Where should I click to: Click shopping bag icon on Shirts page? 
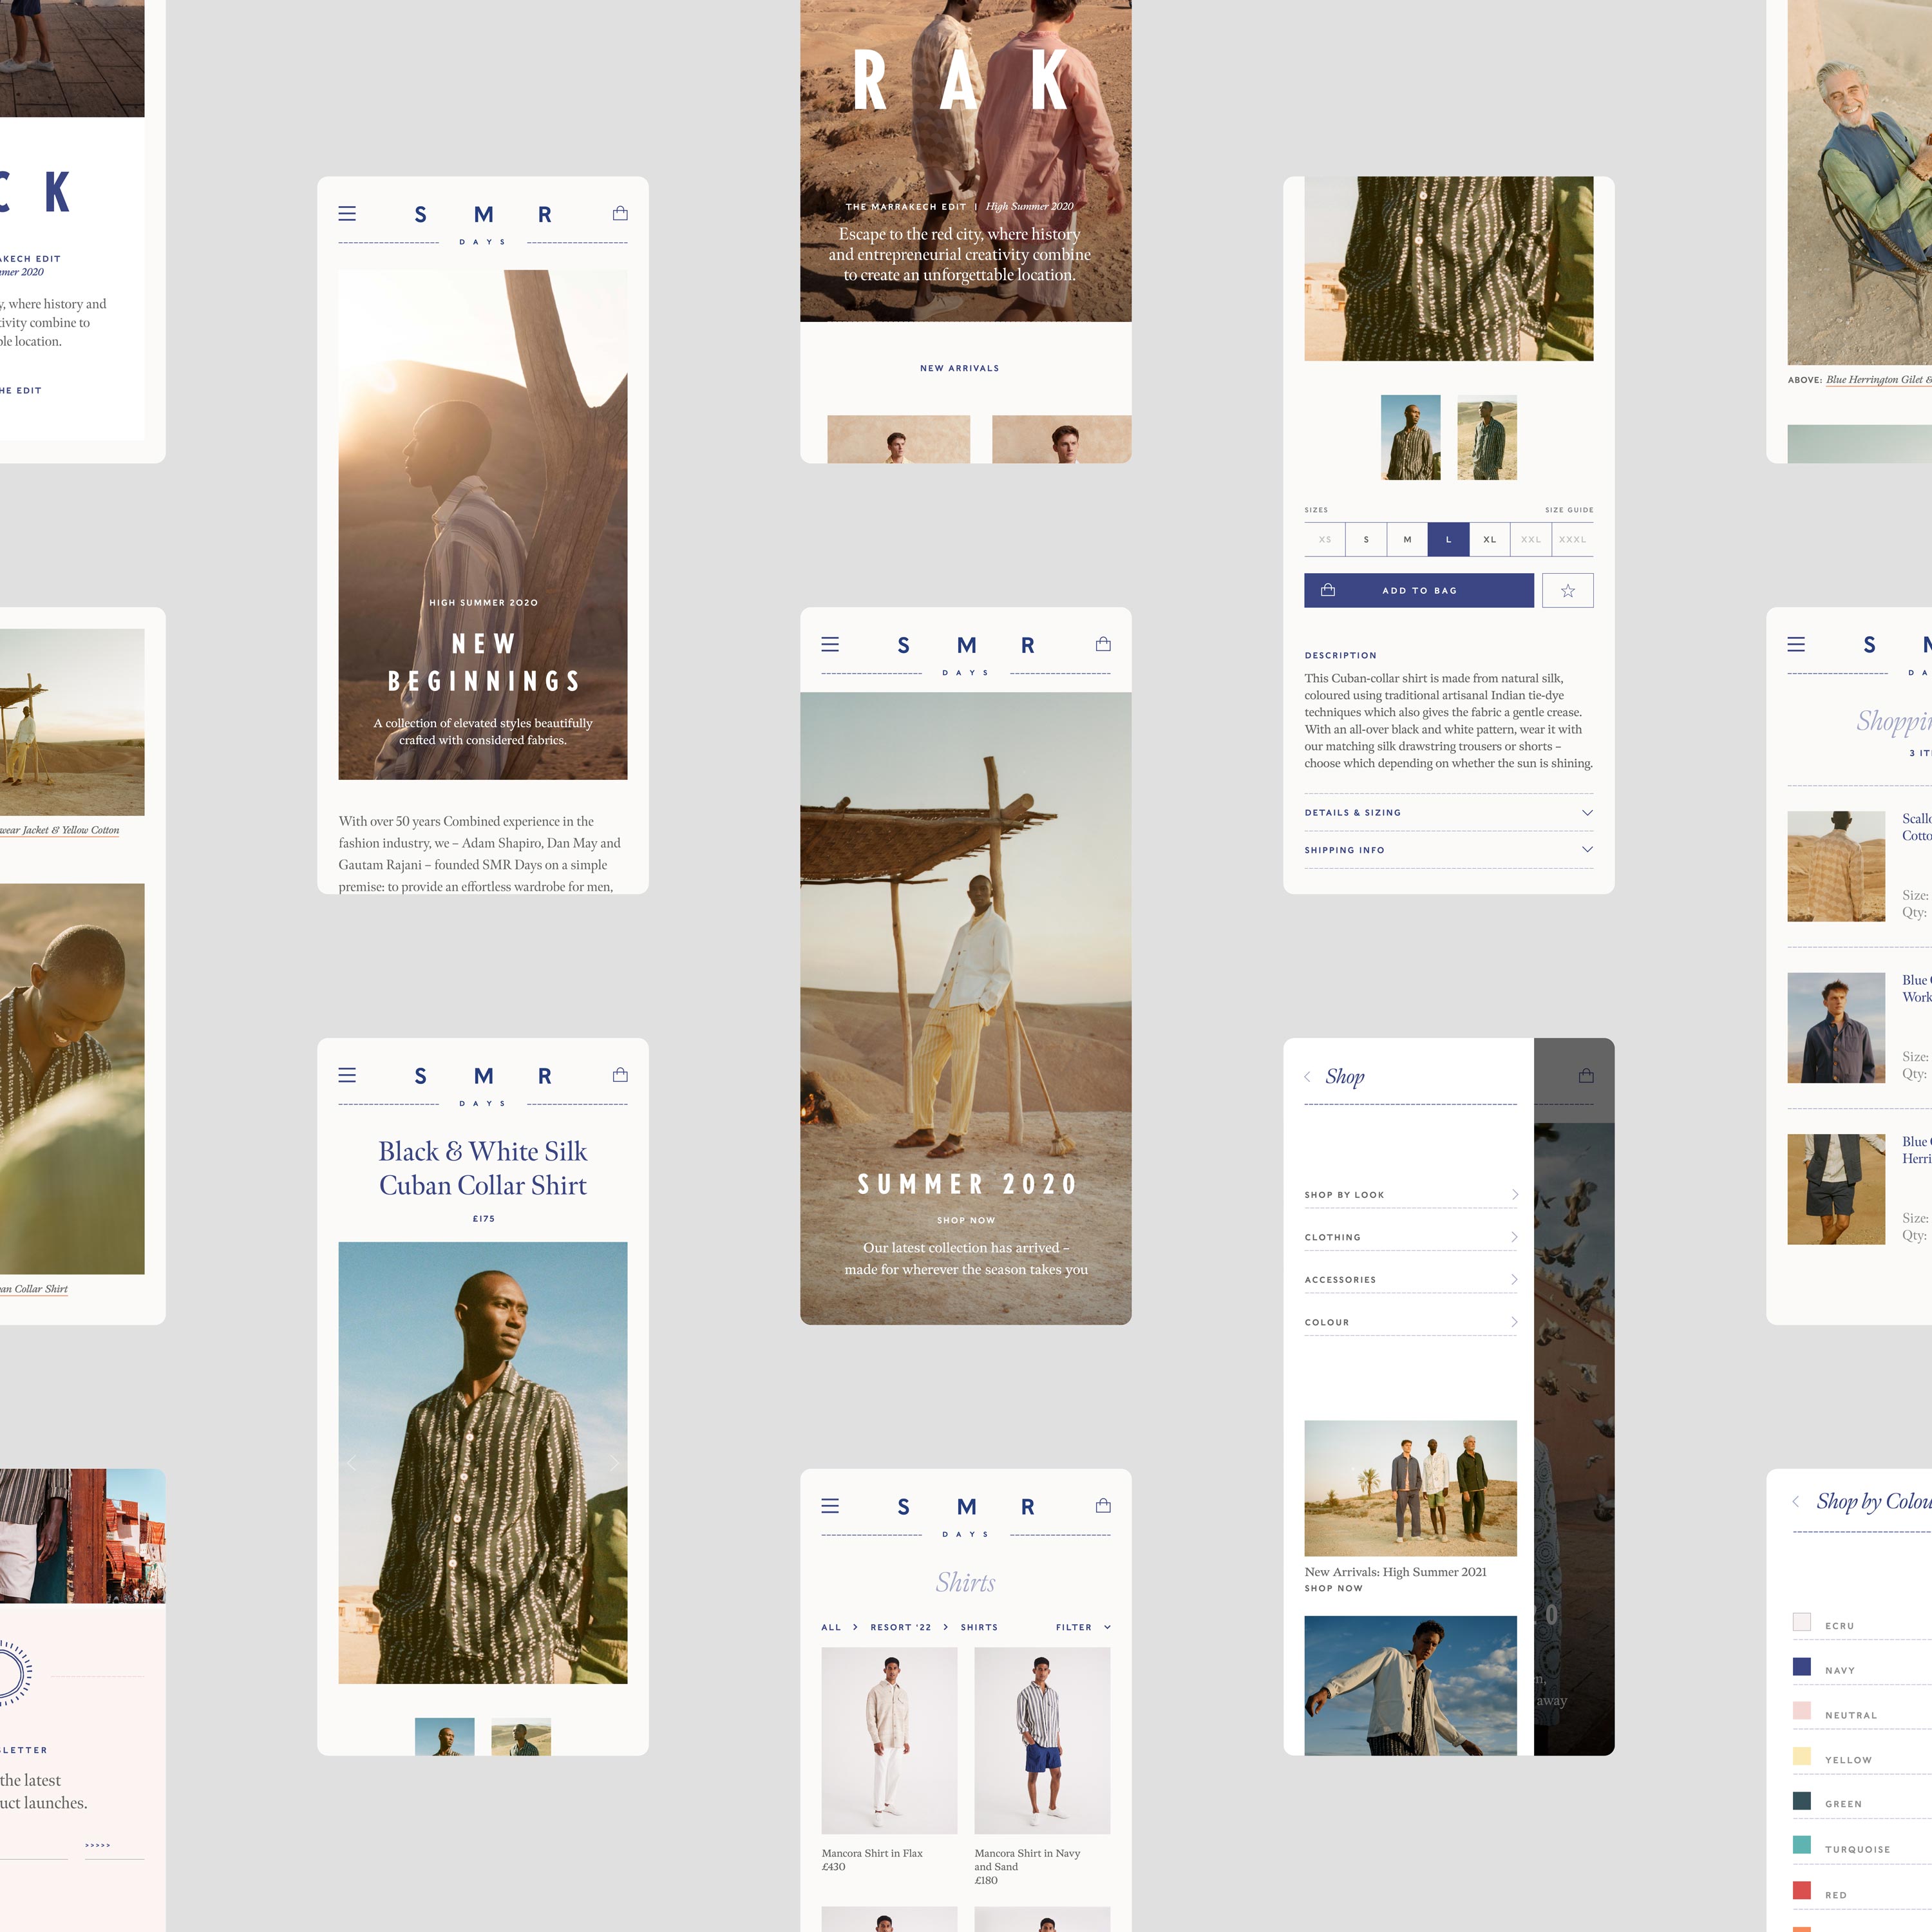[1103, 1505]
